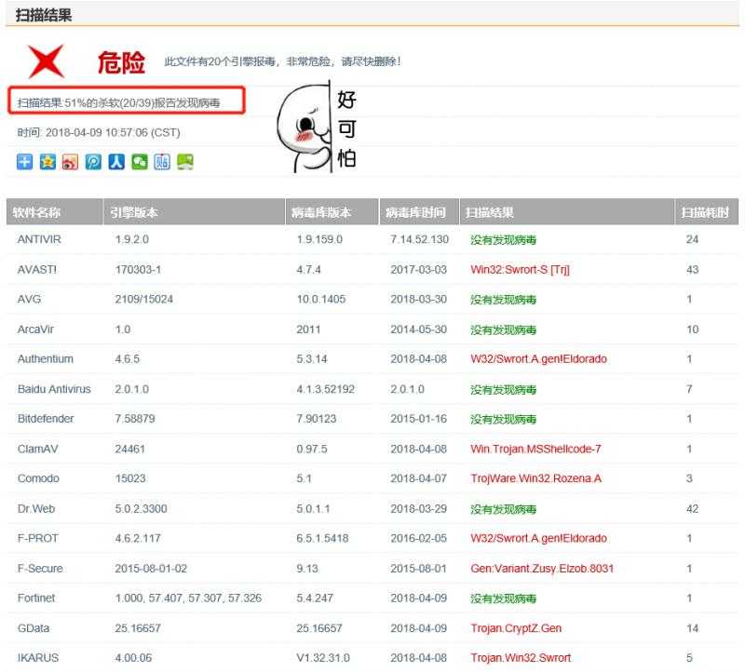Share to WeChat icon
The width and height of the screenshot is (745, 672).
tap(139, 162)
